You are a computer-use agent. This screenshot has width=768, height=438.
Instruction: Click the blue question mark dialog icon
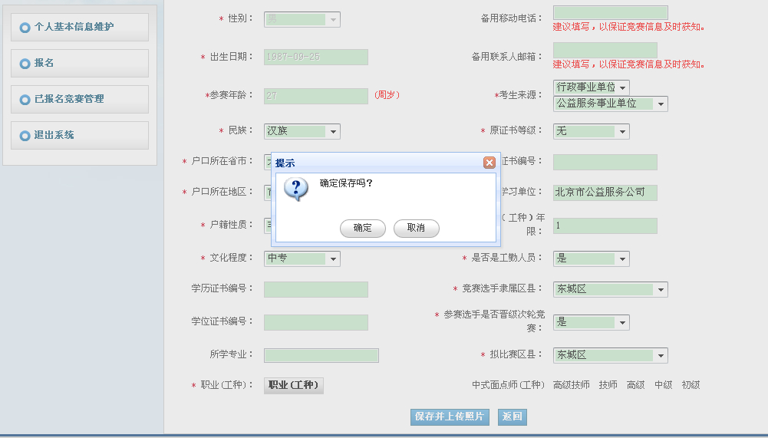click(x=295, y=188)
